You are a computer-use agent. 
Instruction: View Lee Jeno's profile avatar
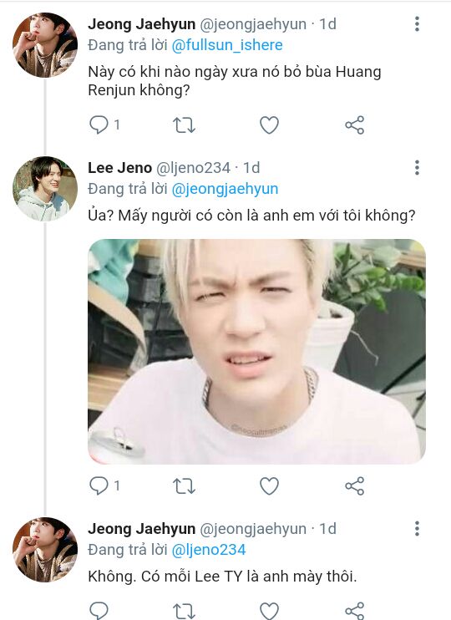click(x=45, y=189)
